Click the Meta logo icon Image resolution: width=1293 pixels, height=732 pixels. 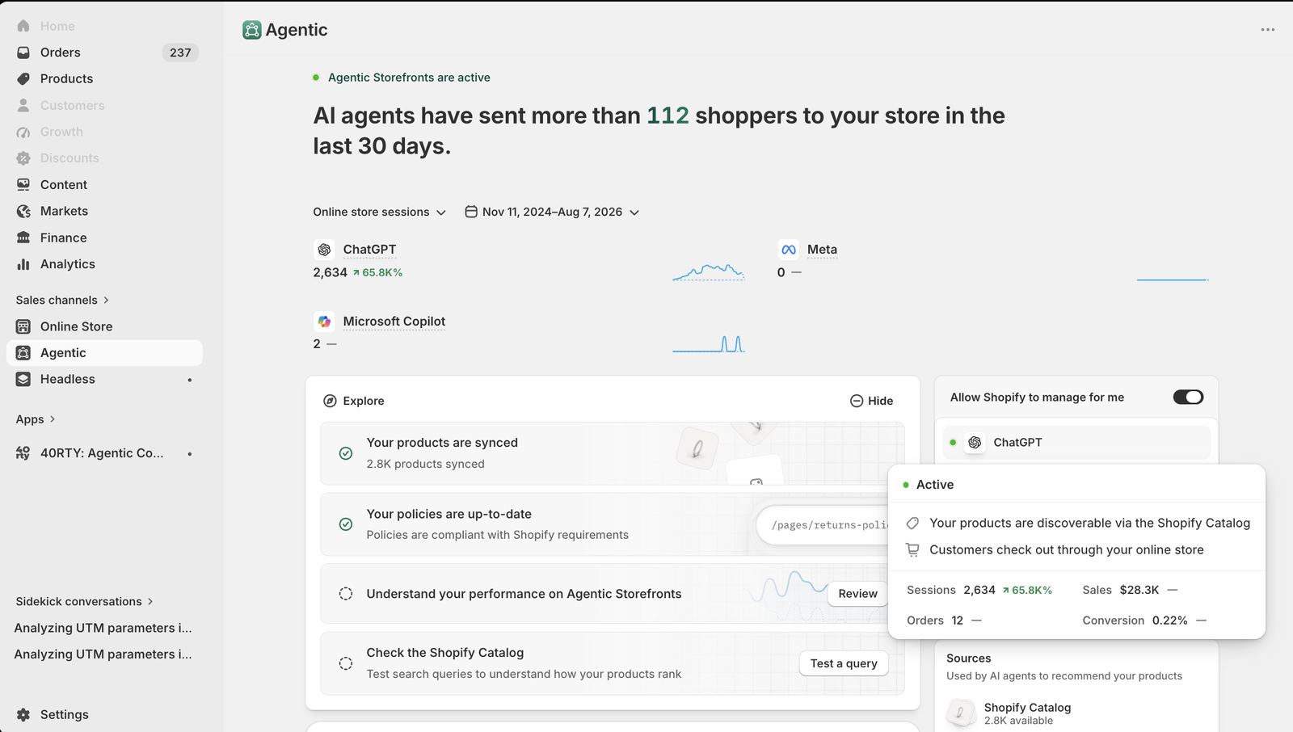point(789,250)
